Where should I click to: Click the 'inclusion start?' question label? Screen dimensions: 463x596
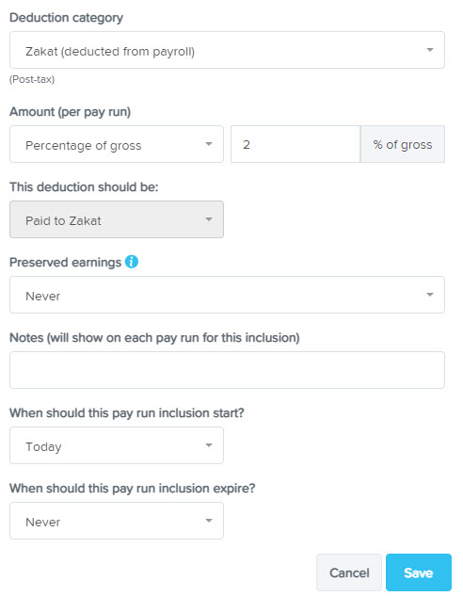click(127, 412)
